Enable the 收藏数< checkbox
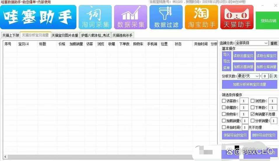 coord(224,107)
